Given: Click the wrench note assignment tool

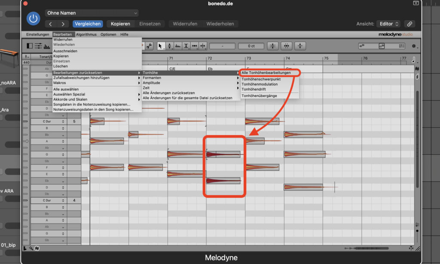Looking at the screenshot, I should [x=149, y=46].
